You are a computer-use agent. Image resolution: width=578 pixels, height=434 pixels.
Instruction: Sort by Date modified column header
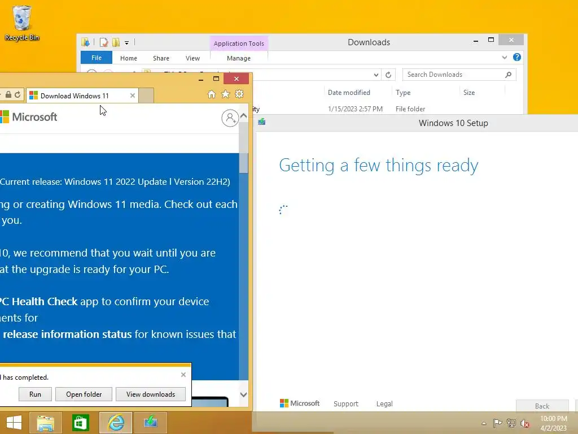point(349,93)
